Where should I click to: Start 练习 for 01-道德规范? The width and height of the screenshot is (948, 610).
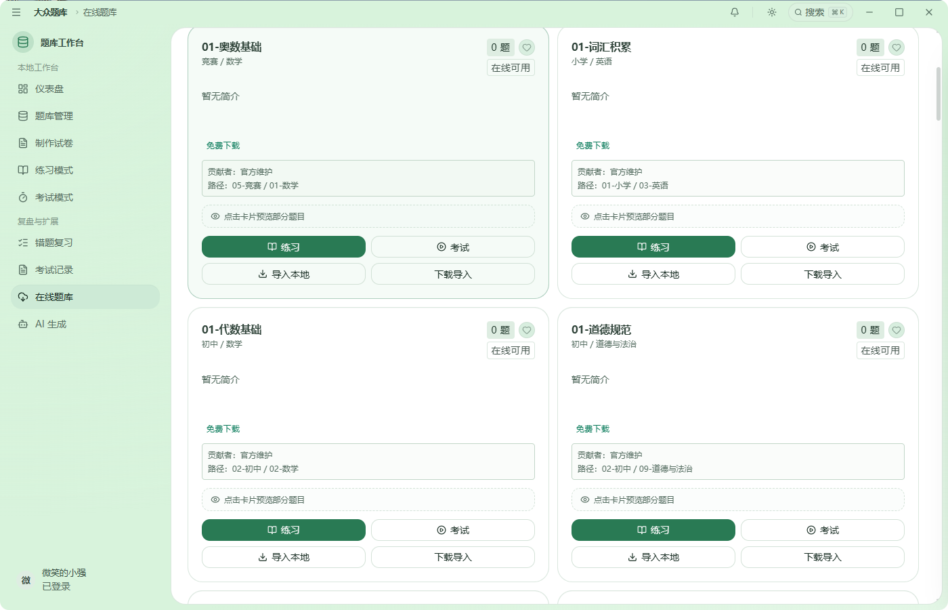tap(653, 530)
